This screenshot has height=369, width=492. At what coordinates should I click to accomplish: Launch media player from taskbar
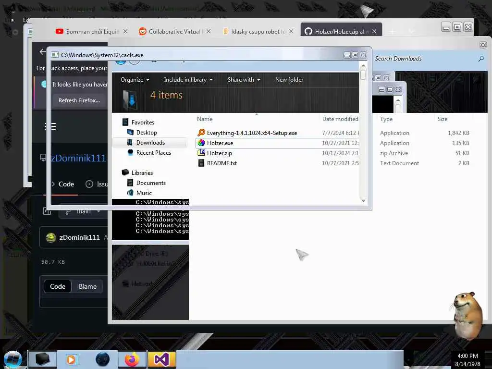pyautogui.click(x=71, y=359)
